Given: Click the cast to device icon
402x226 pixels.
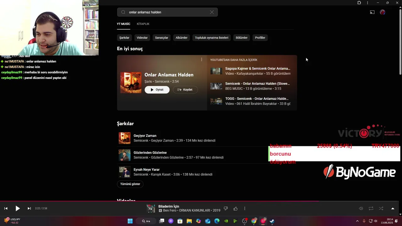Looking at the screenshot, I should point(372,12).
